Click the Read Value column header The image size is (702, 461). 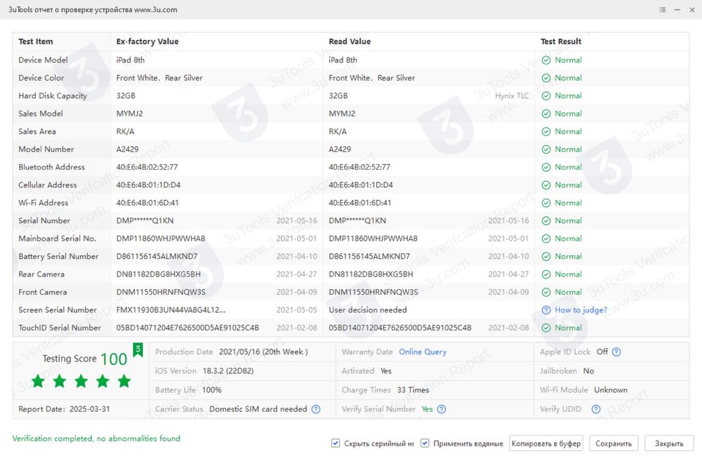pyautogui.click(x=350, y=41)
